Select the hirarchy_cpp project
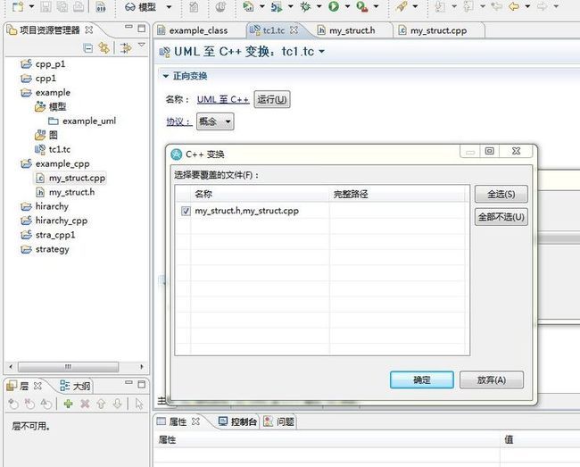The image size is (580, 467). 54,221
